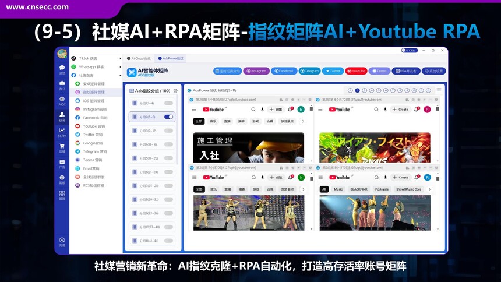
Task: Expand the Whatsapp 获客 submenu arrow
Action: click(x=120, y=67)
